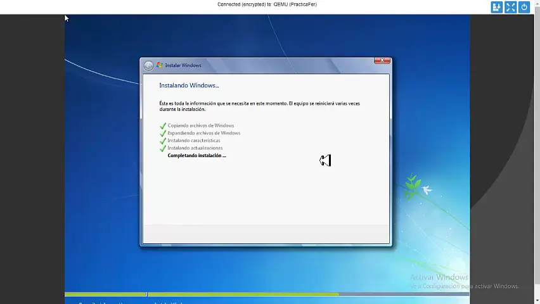Close the Instalar Windows dialog
540x304 pixels.
[x=382, y=61]
